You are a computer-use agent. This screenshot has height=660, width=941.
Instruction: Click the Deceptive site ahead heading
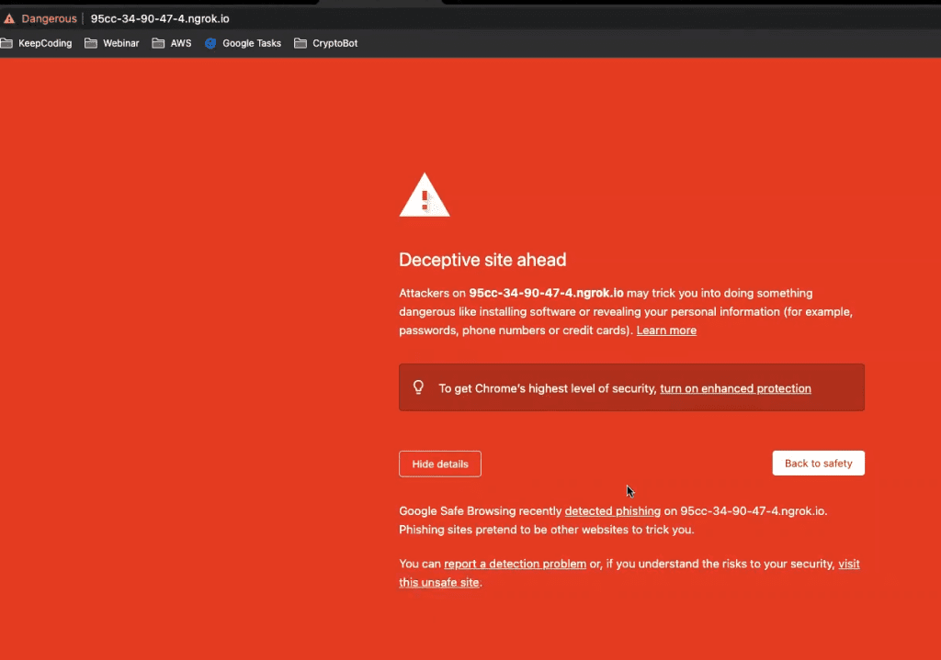(x=482, y=260)
